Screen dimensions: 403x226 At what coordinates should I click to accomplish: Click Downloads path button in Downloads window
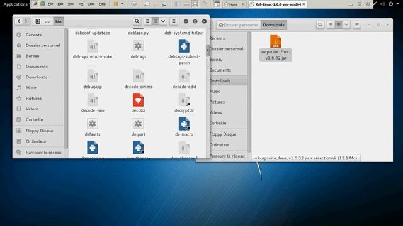(x=273, y=25)
